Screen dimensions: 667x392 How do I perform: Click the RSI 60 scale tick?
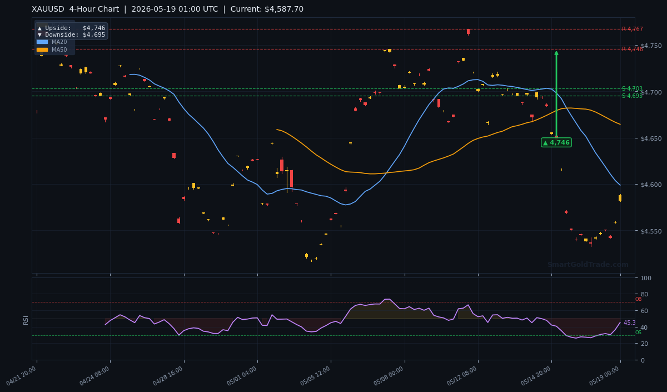point(644,310)
